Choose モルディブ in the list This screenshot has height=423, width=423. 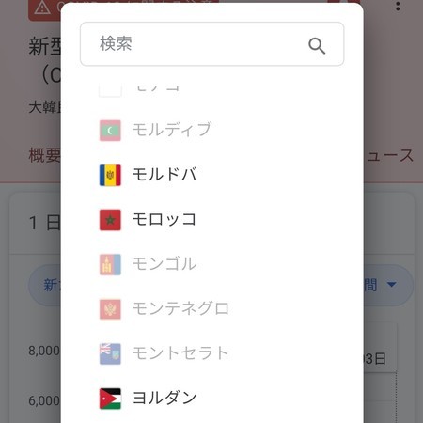pos(212,131)
